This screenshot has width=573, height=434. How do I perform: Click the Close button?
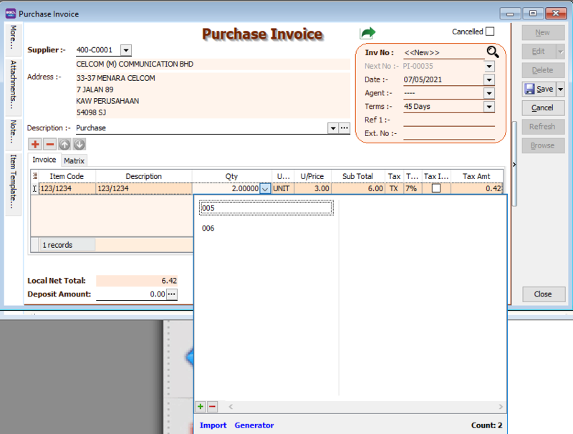tap(544, 294)
